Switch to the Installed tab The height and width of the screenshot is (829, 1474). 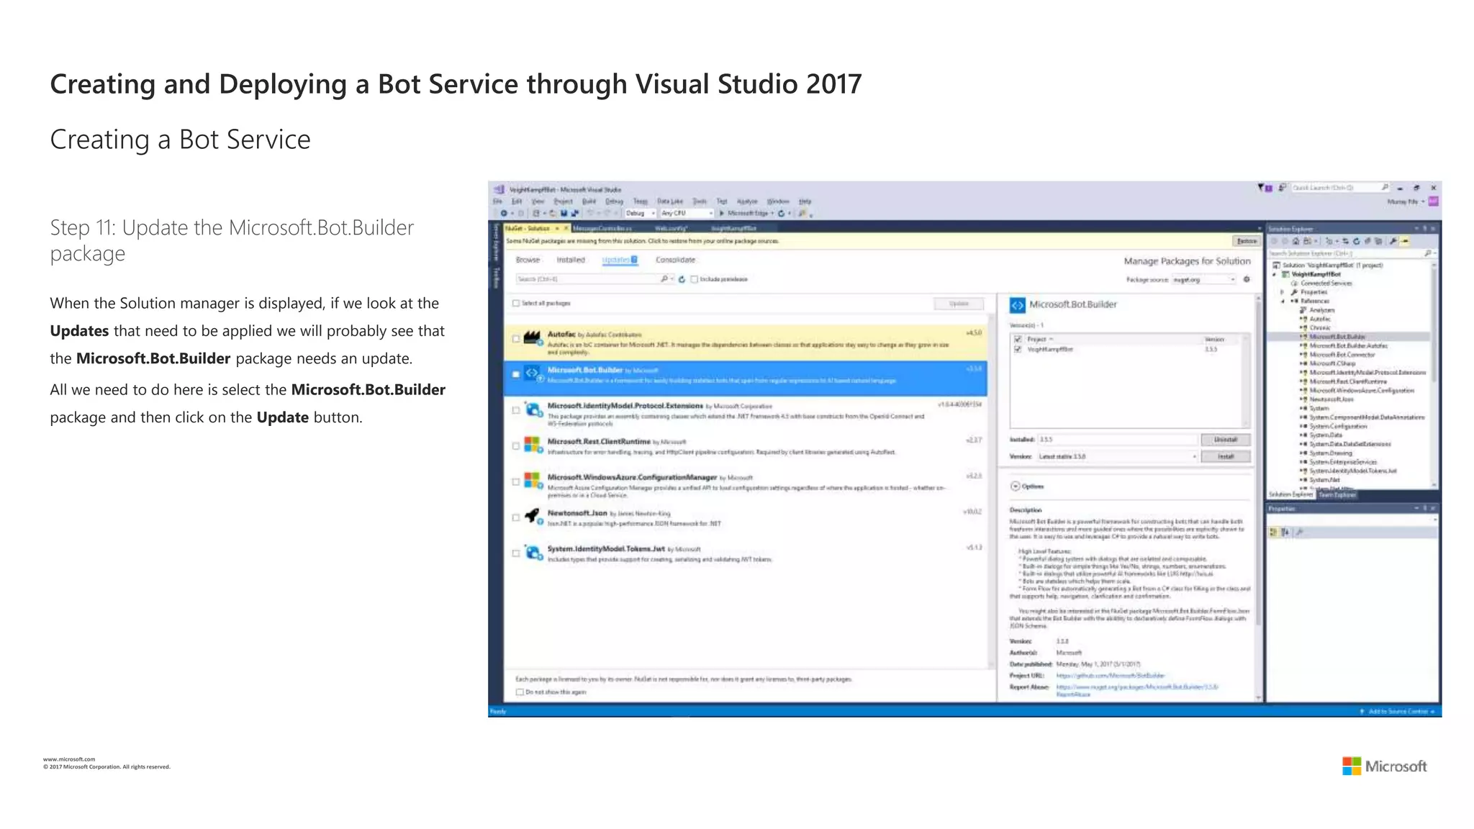[571, 260]
